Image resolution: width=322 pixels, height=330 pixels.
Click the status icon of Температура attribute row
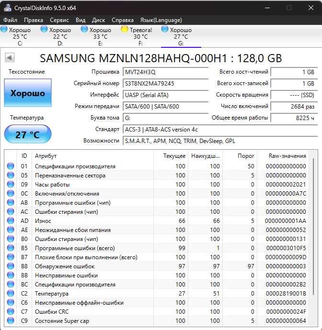11,293
